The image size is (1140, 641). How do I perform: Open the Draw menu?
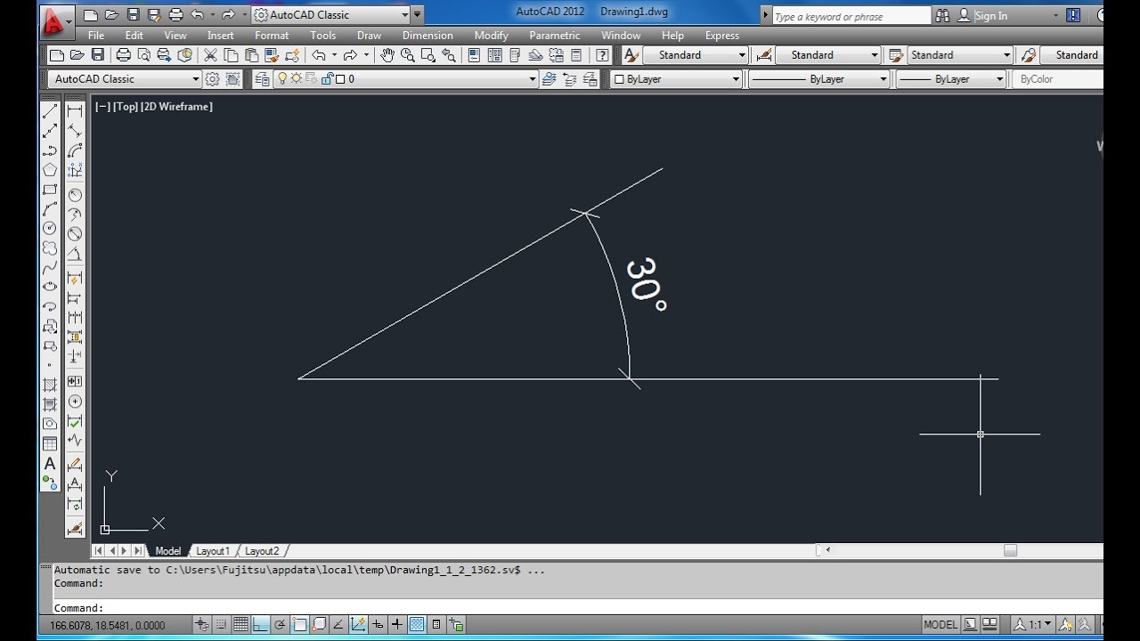pos(369,36)
